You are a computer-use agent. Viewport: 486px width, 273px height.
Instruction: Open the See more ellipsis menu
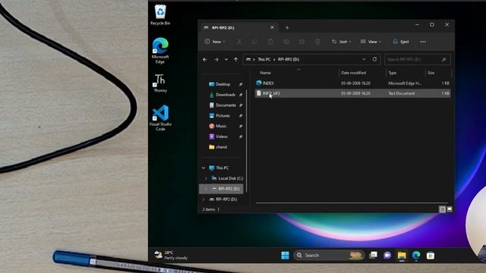423,42
